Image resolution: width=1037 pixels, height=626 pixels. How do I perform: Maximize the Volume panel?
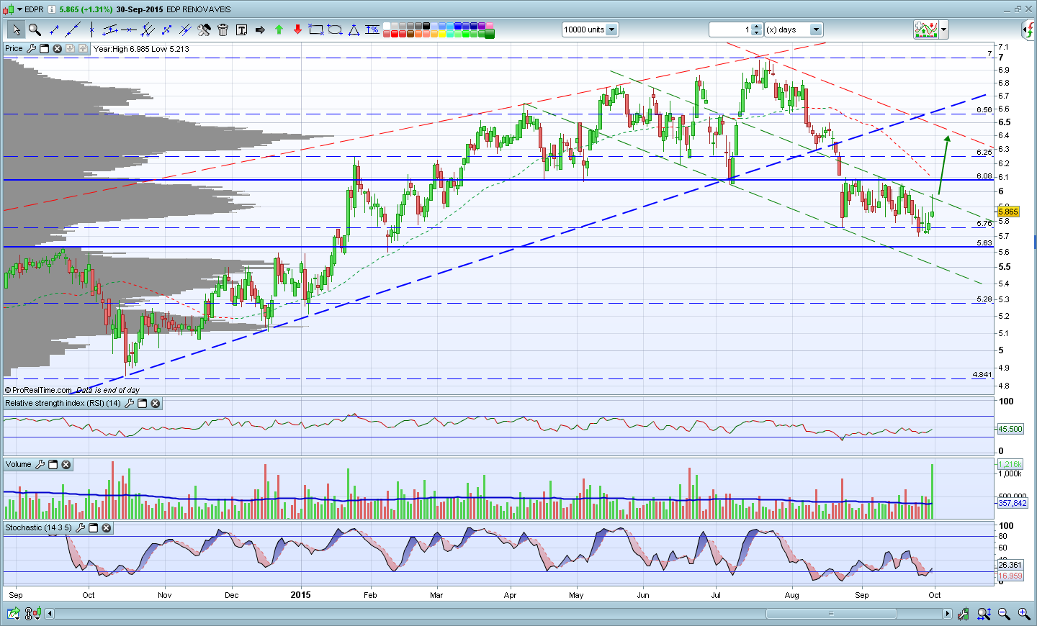coord(53,465)
